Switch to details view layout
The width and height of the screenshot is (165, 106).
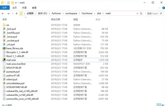pos(159,105)
